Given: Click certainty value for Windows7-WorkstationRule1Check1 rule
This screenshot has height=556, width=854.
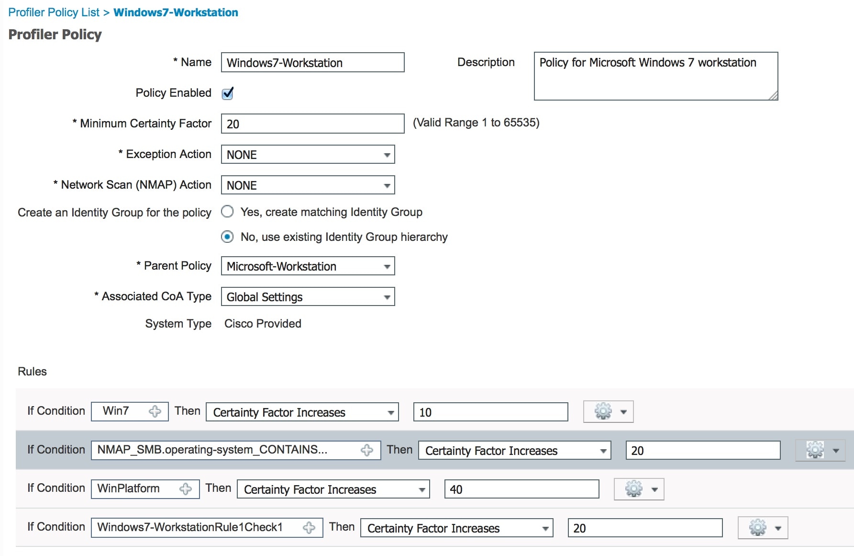Looking at the screenshot, I should pos(645,528).
